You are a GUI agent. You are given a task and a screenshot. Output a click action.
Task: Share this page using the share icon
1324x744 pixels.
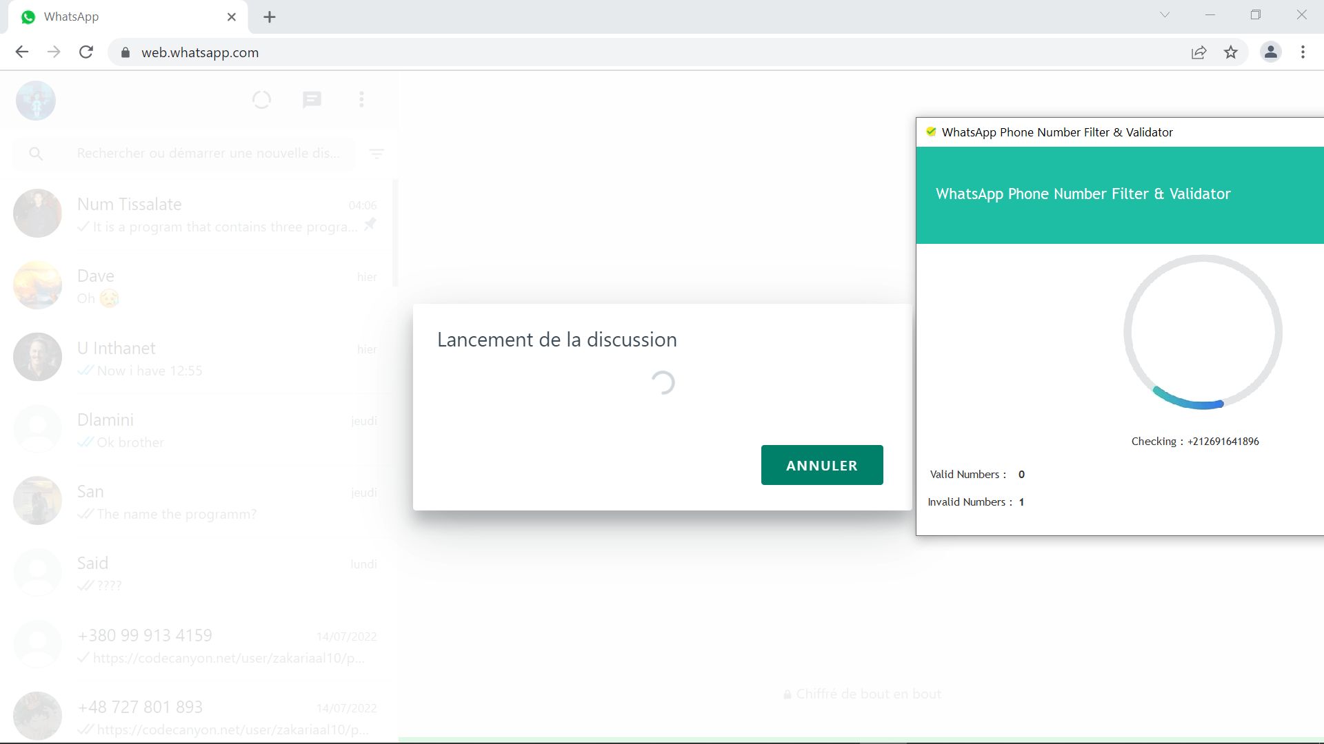(x=1199, y=52)
